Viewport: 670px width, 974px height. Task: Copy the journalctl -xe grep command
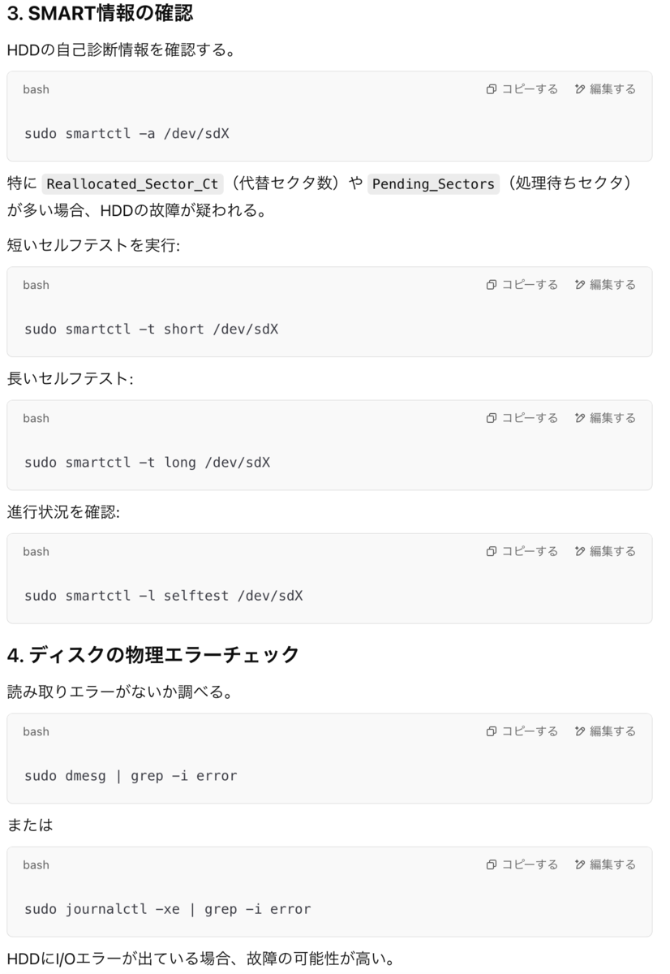[x=522, y=864]
